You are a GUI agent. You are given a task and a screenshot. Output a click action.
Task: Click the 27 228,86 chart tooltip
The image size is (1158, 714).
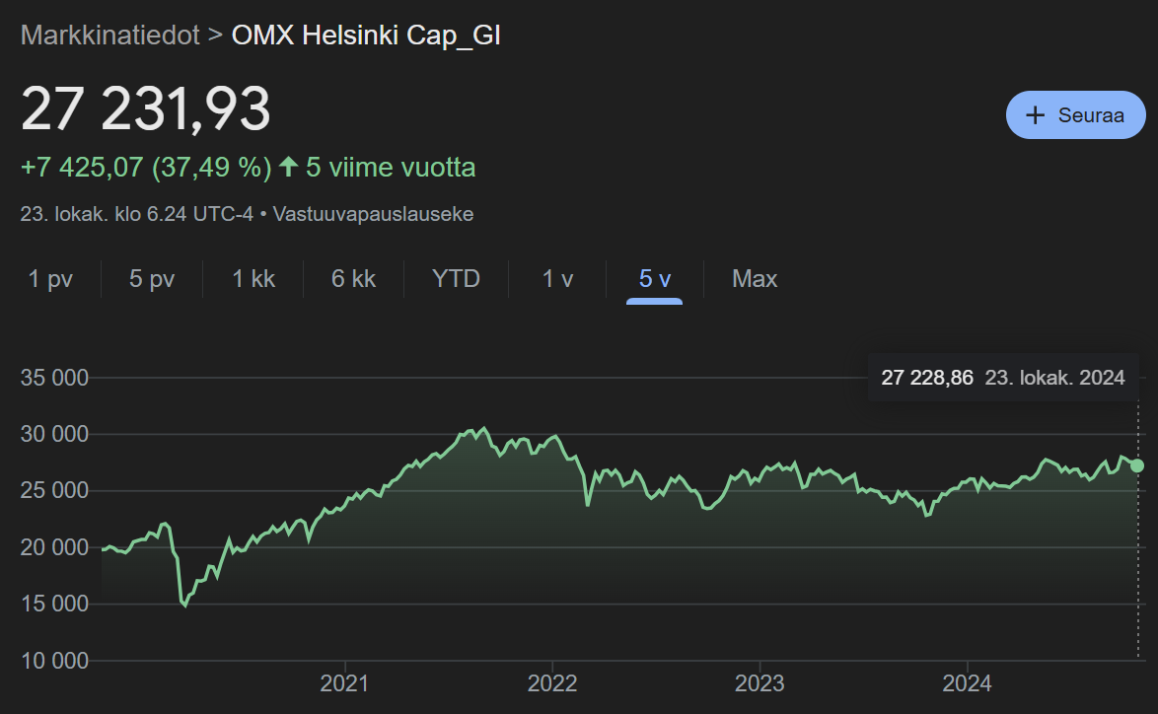1003,378
